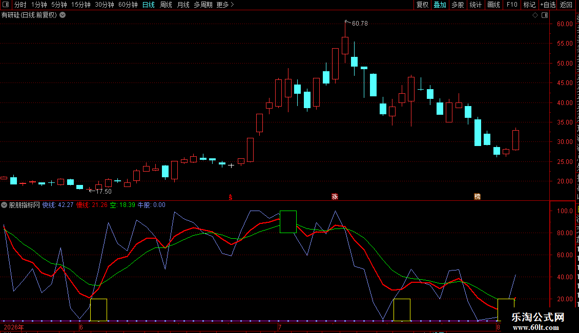579x333 pixels.
Task: Open the 多周期 multi-period view
Action: pos(203,5)
